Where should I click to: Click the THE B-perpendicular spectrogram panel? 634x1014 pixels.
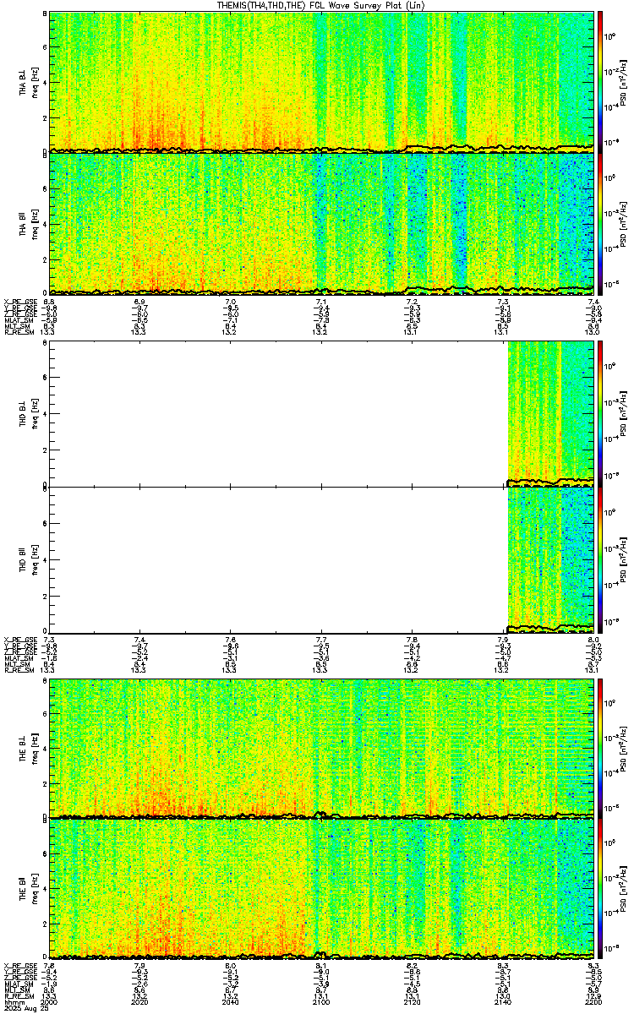click(321, 748)
